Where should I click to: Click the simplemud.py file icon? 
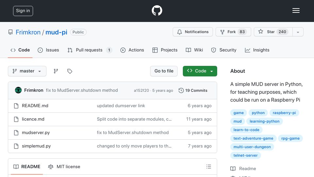pyautogui.click(x=16, y=146)
